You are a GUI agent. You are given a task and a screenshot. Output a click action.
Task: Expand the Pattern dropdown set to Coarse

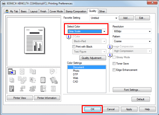[x=132, y=41]
